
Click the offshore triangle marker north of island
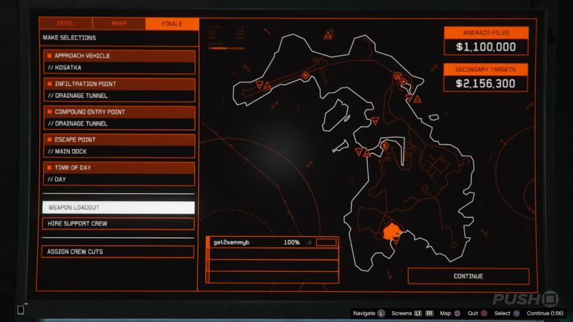click(328, 36)
